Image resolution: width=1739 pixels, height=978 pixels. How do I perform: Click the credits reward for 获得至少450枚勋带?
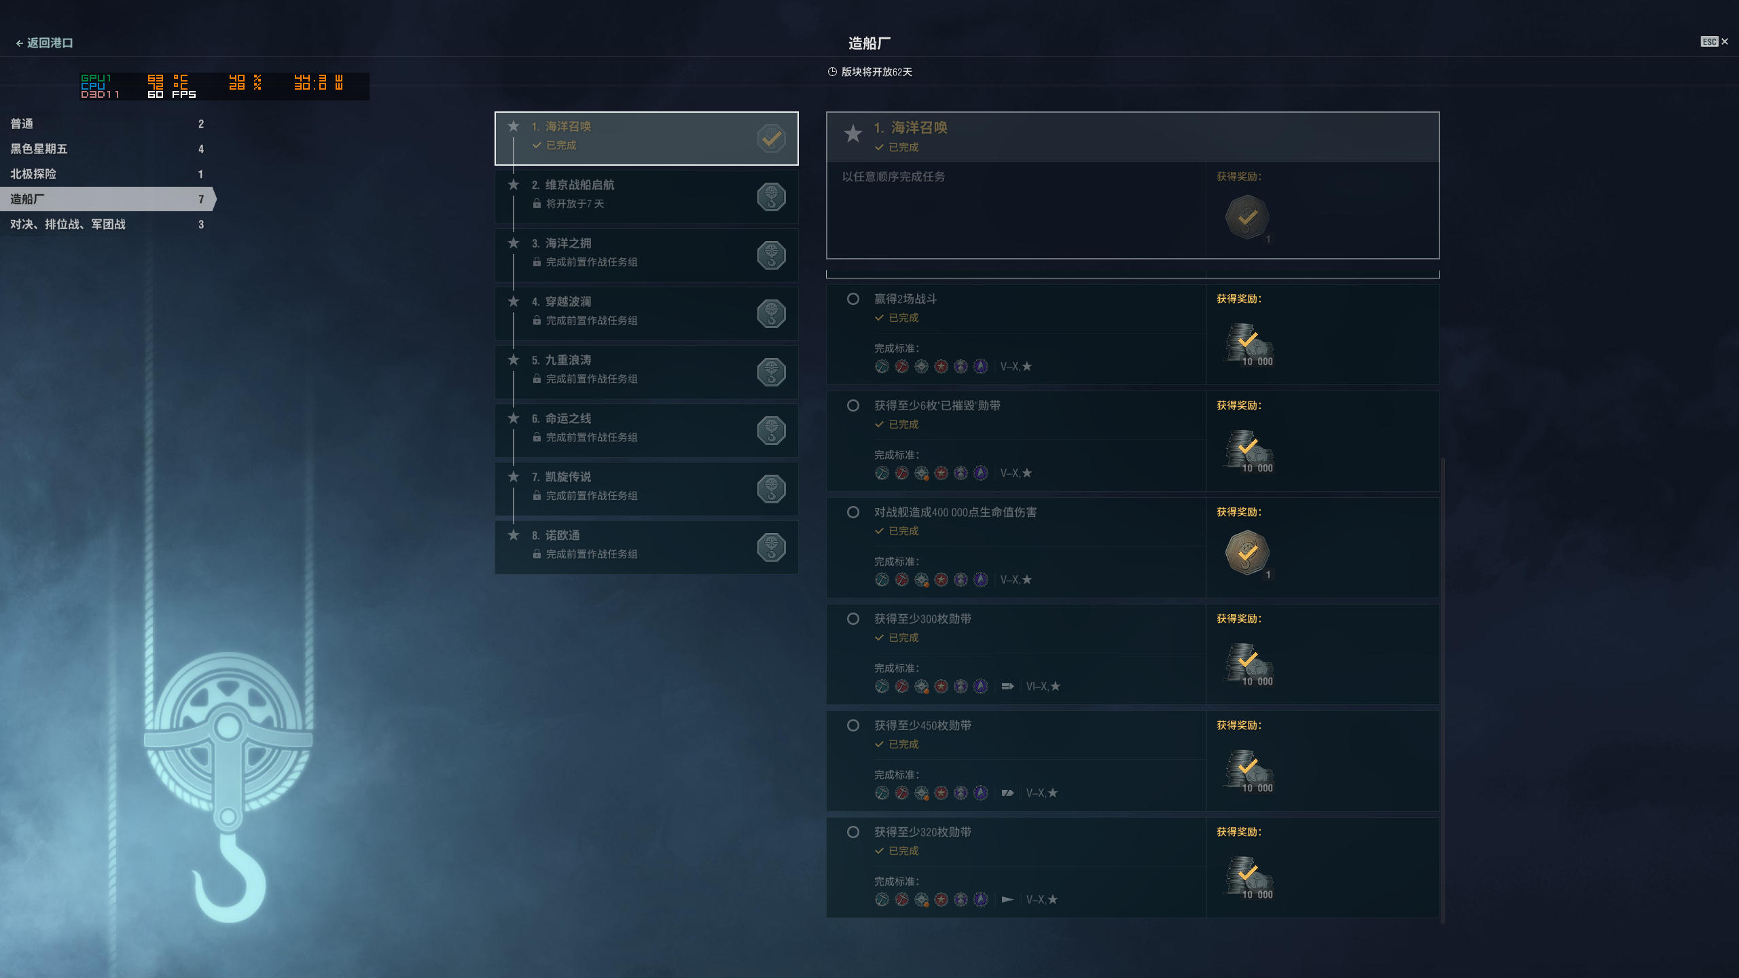click(1249, 770)
